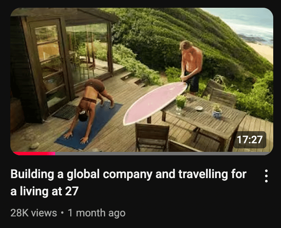Click the '1 month ago' upload date

pyautogui.click(x=97, y=213)
